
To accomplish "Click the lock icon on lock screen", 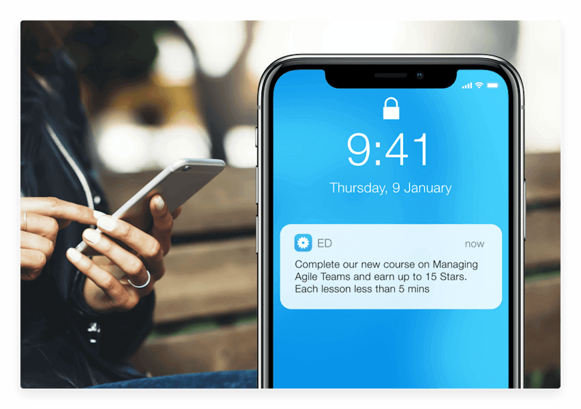I will tap(389, 108).
